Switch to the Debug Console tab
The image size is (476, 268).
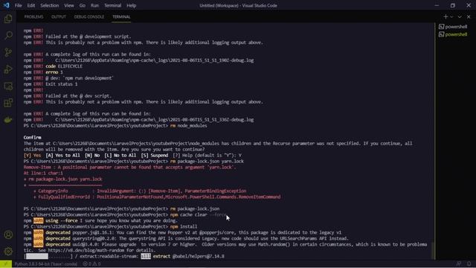point(89,16)
